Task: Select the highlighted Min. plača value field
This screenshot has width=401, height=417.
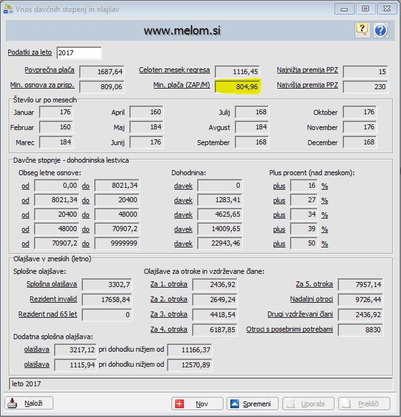Action: pyautogui.click(x=238, y=87)
